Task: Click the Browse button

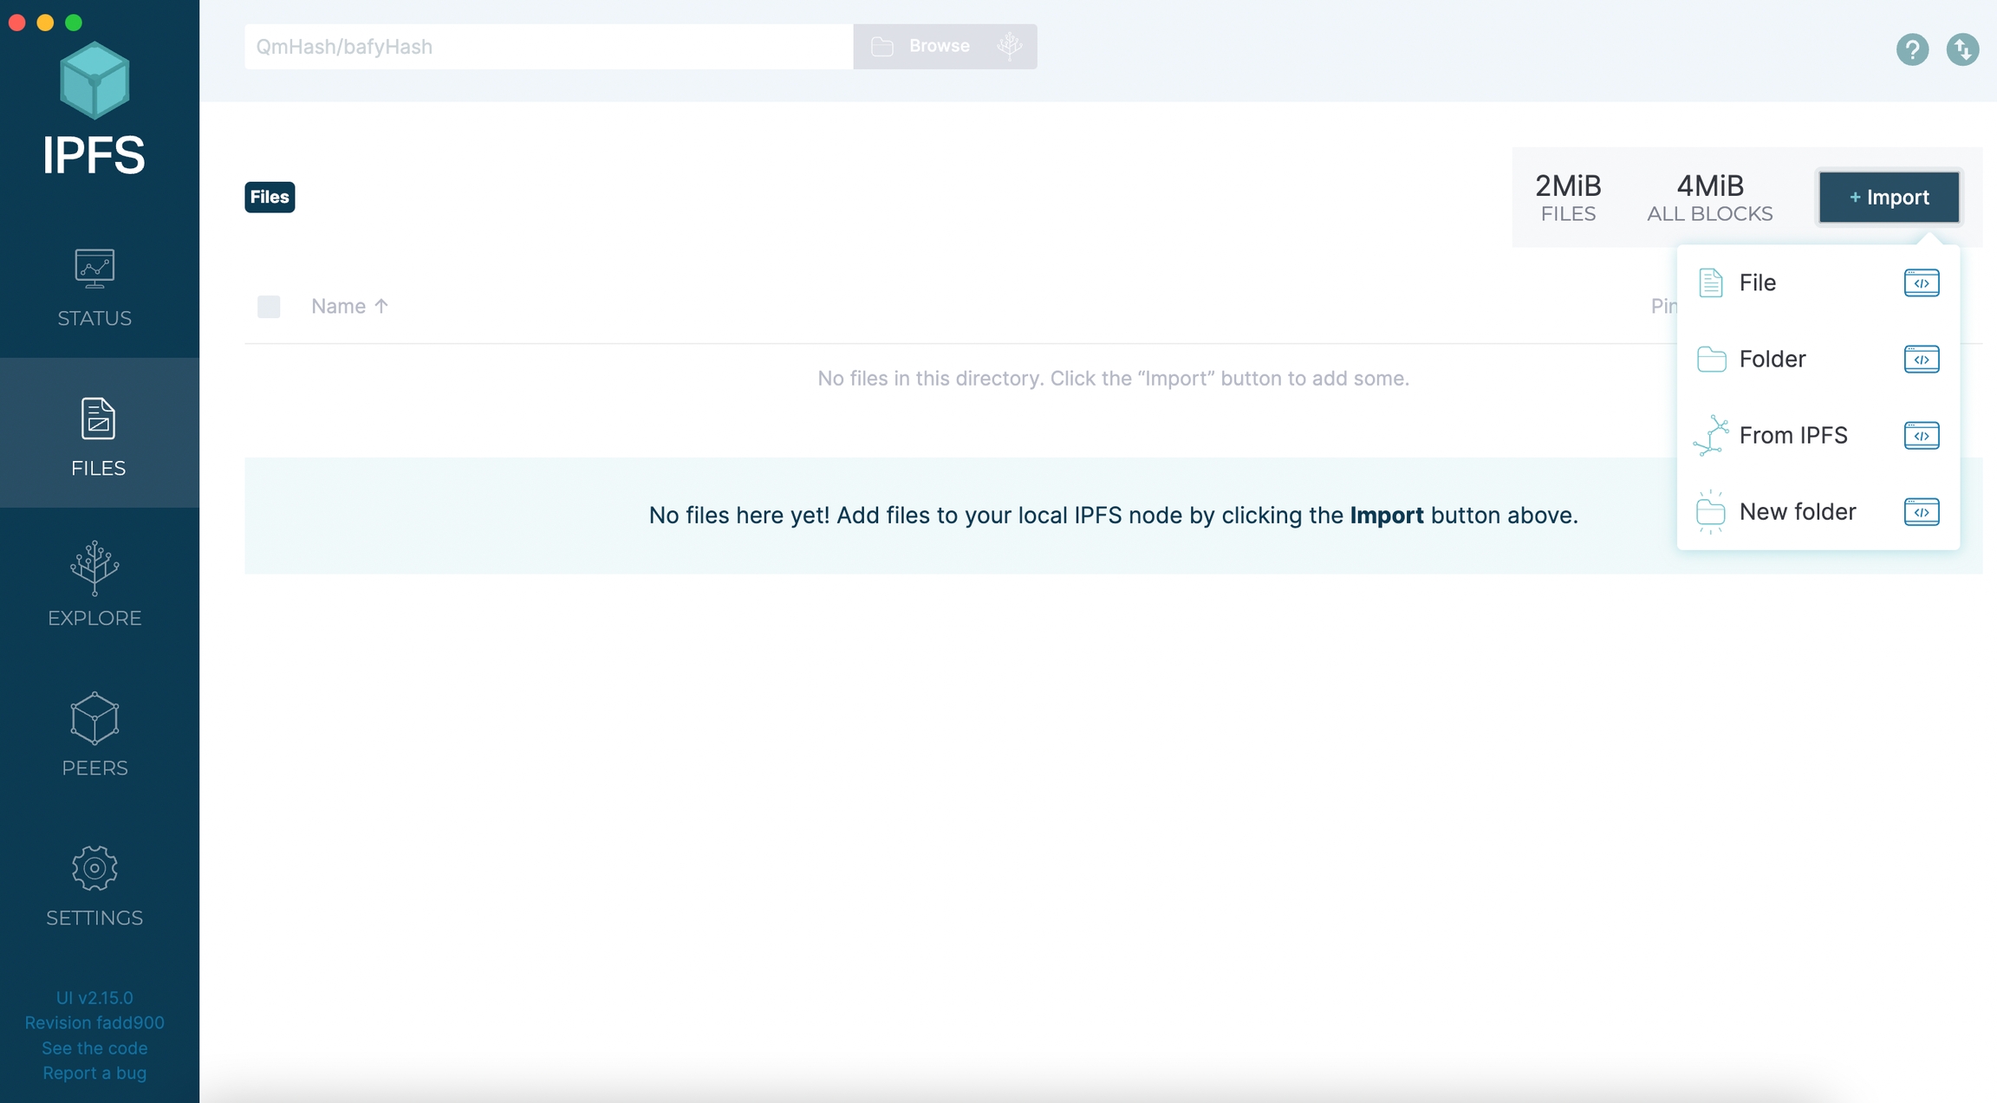Action: click(x=945, y=46)
